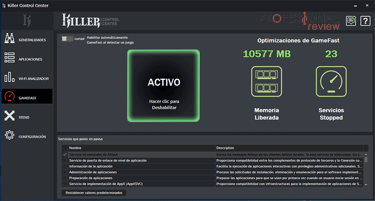
Task: Click the '10577 MB' memory value
Action: (267, 54)
